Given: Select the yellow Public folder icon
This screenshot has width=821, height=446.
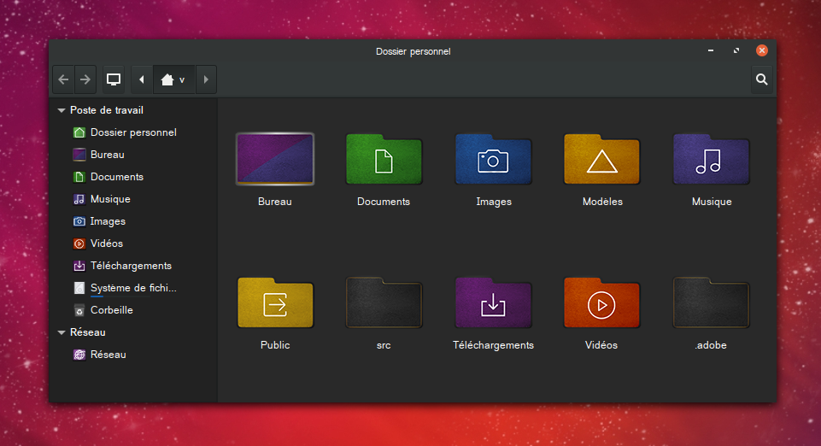Looking at the screenshot, I should (x=275, y=303).
